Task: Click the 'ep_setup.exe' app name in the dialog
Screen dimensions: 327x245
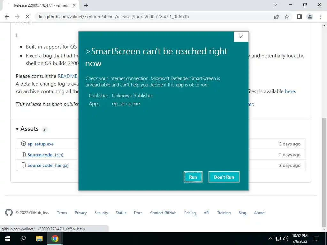Action: pyautogui.click(x=126, y=104)
